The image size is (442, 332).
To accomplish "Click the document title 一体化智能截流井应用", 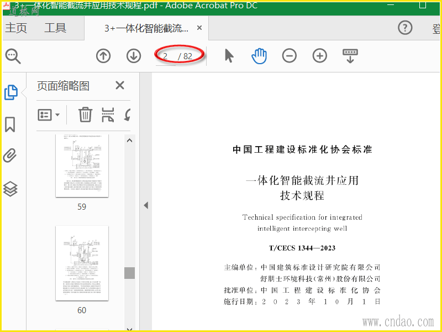I will pyautogui.click(x=302, y=180).
